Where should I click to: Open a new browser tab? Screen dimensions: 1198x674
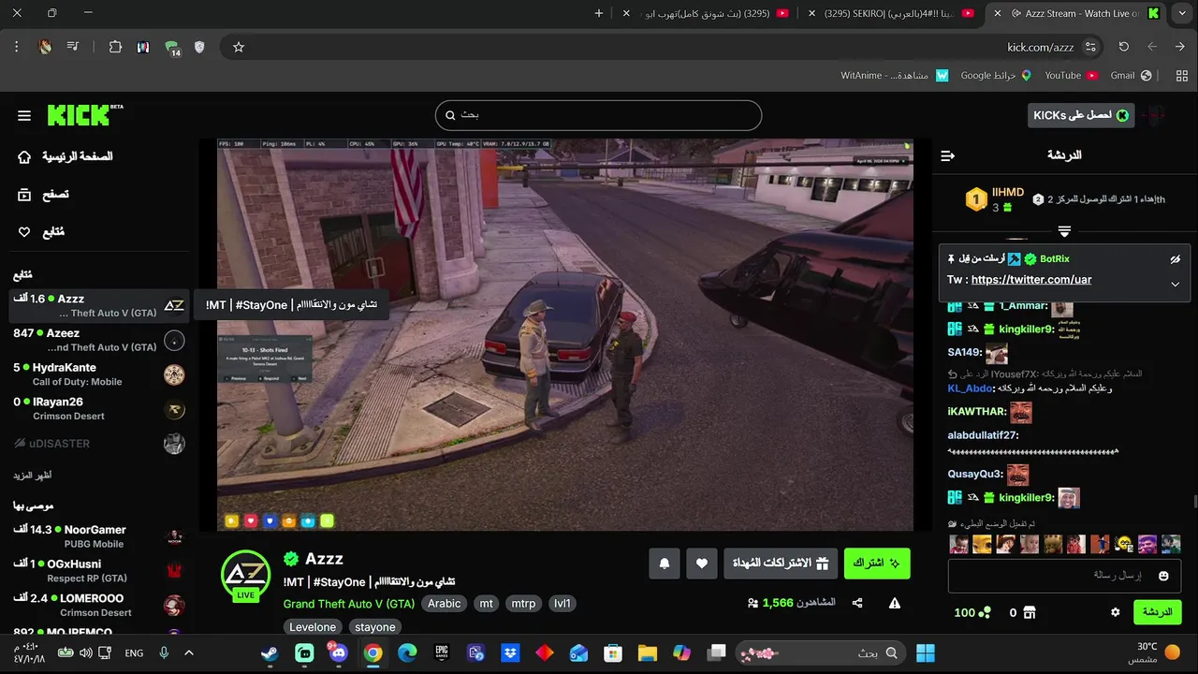pos(599,13)
